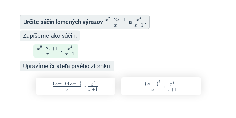Click the green product expression box
The height and width of the screenshot is (118, 236).
[x=56, y=51]
